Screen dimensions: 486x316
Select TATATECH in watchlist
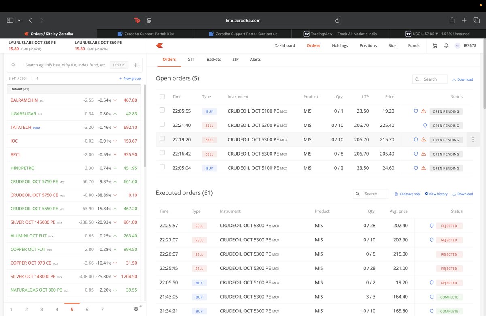[74, 127]
